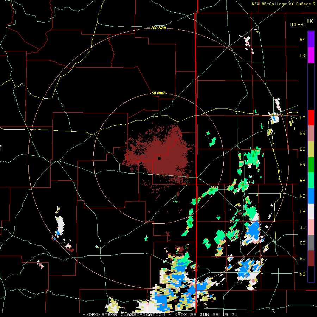Viewport: 317px width, 317px height.
Task: Click the DS legend label
Action: coord(302,211)
